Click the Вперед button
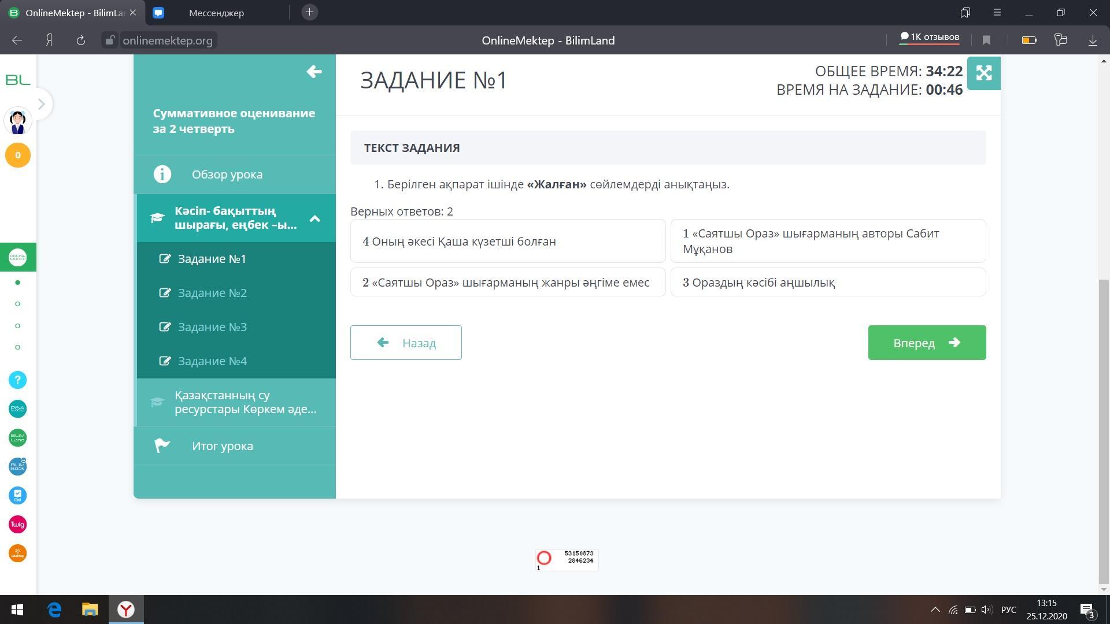Image resolution: width=1110 pixels, height=624 pixels. pos(926,343)
